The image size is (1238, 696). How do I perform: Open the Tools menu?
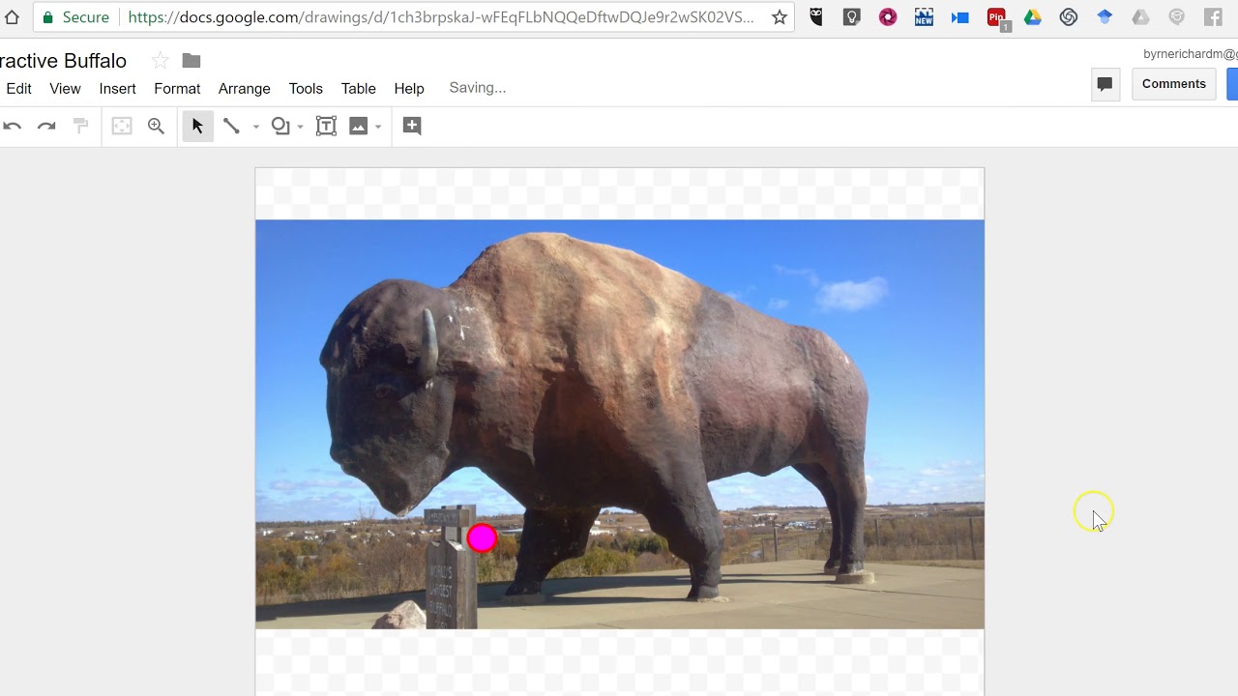click(306, 88)
